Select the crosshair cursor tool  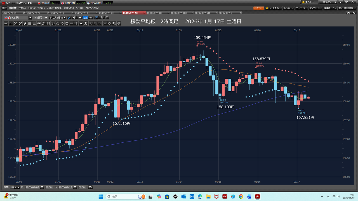6,23
